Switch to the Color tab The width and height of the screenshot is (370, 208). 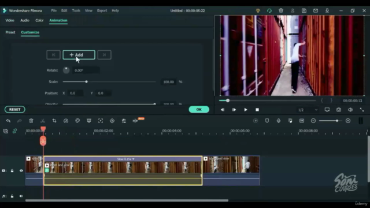tap(39, 21)
